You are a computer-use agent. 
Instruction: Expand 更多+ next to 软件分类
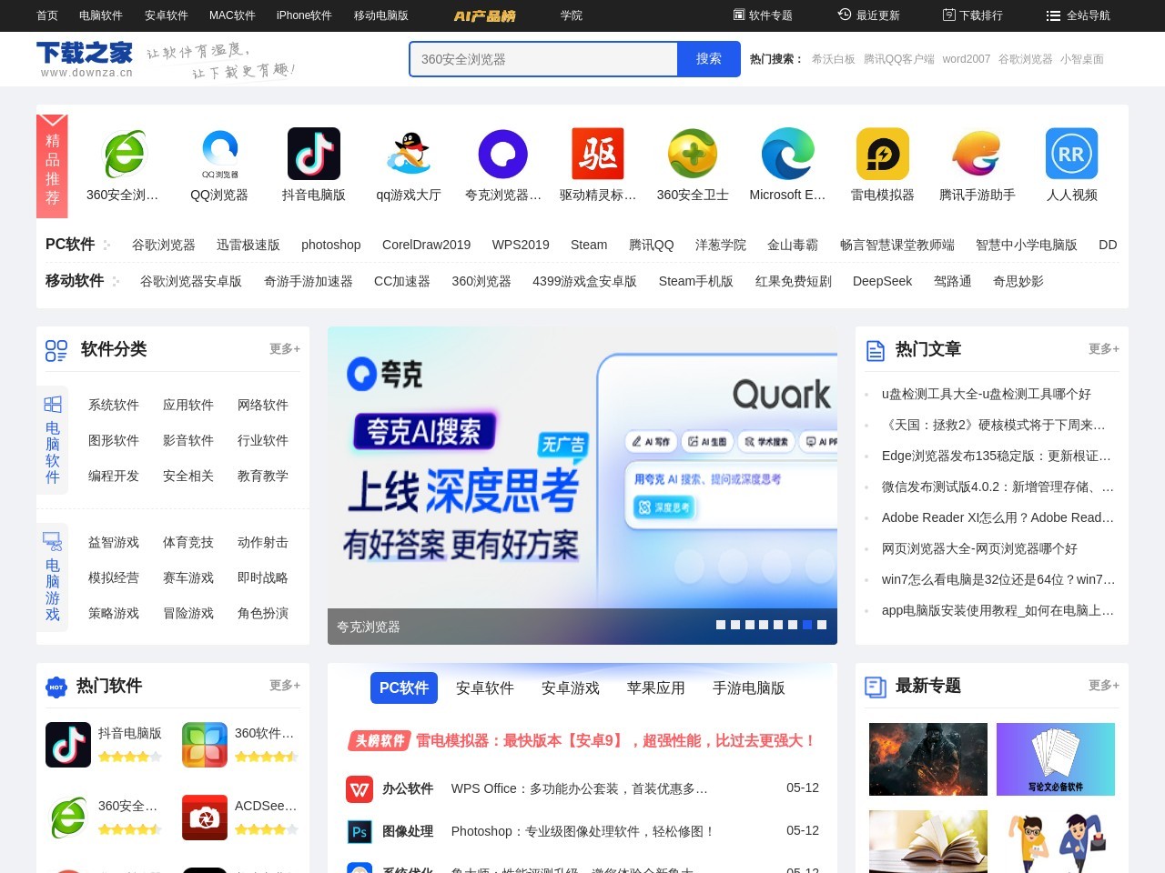pyautogui.click(x=285, y=348)
